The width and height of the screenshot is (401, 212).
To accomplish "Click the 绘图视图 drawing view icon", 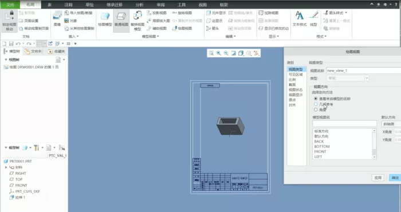I will (x=182, y=29).
